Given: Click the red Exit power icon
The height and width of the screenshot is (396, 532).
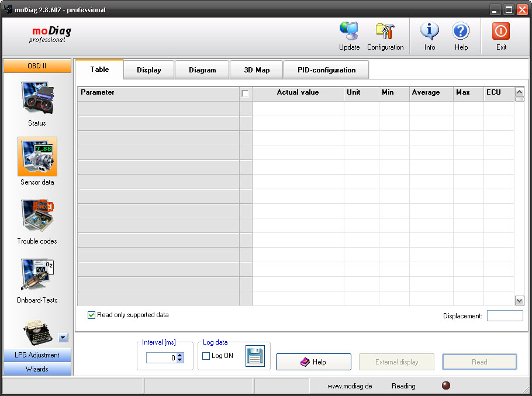Looking at the screenshot, I should (x=501, y=32).
